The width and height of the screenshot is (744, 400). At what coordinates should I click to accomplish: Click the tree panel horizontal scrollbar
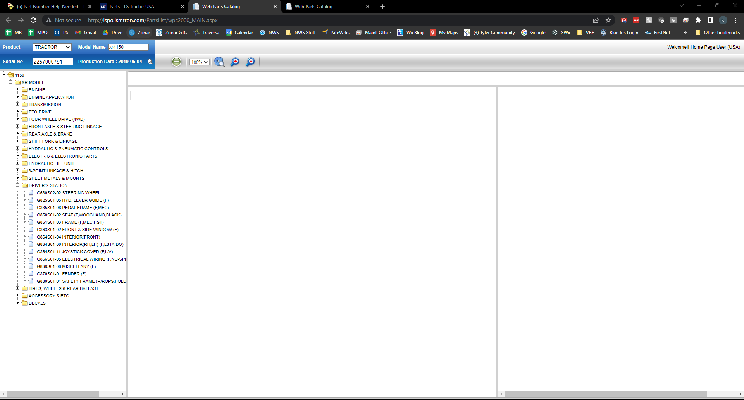pos(53,394)
